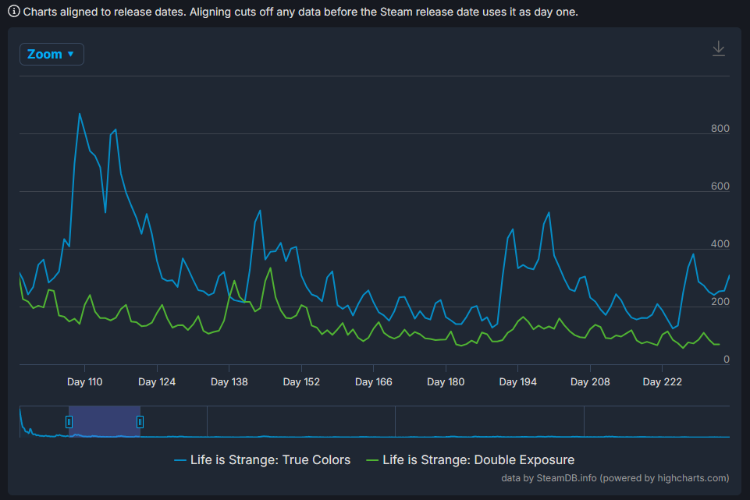
Task: Click the SteamDB.info data credit text
Action: click(615, 478)
